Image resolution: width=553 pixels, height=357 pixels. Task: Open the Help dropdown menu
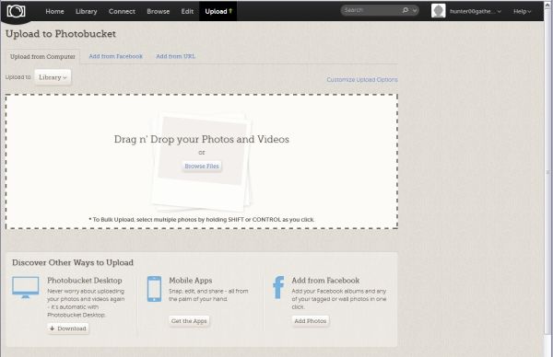pos(522,11)
